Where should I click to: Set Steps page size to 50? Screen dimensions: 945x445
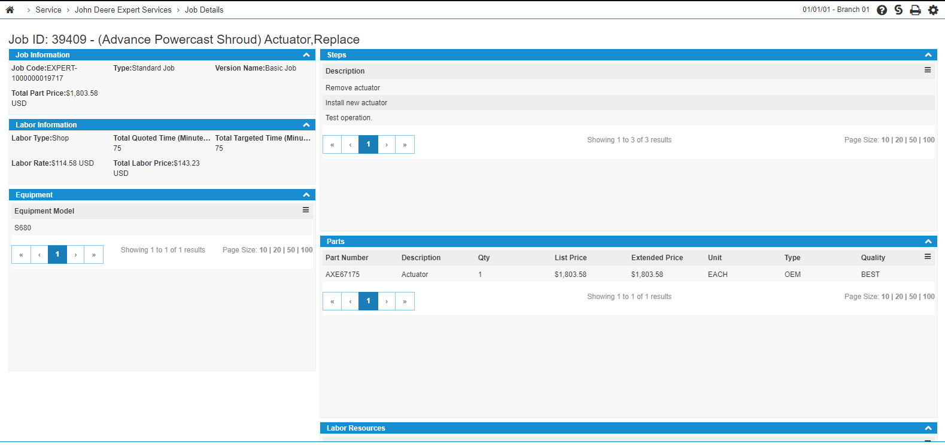pyautogui.click(x=913, y=140)
